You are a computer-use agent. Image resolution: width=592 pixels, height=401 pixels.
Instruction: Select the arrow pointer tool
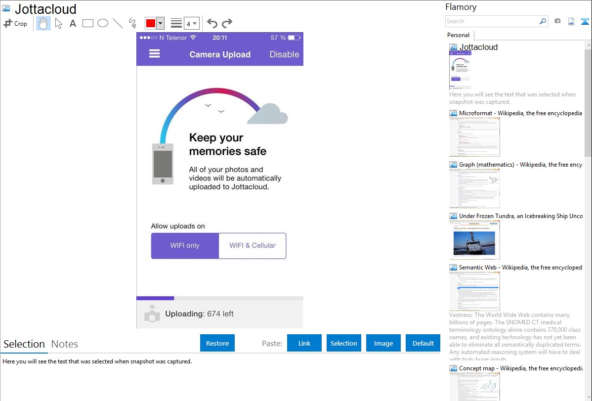click(58, 23)
